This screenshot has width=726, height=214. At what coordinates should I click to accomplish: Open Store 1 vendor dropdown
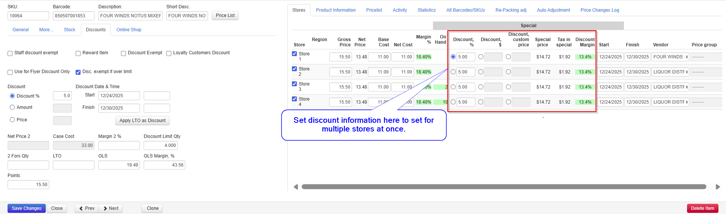click(670, 57)
